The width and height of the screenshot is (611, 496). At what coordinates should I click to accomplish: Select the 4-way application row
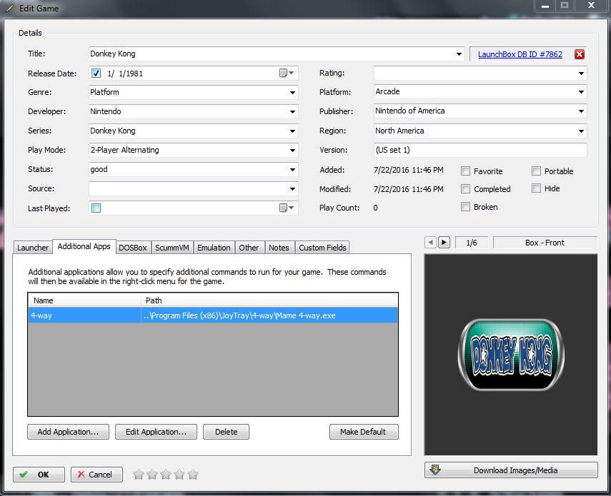[x=213, y=315]
